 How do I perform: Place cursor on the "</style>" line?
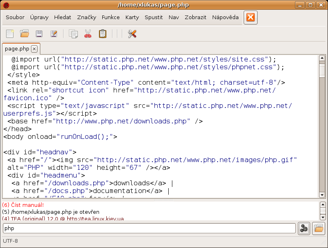(x=24, y=75)
